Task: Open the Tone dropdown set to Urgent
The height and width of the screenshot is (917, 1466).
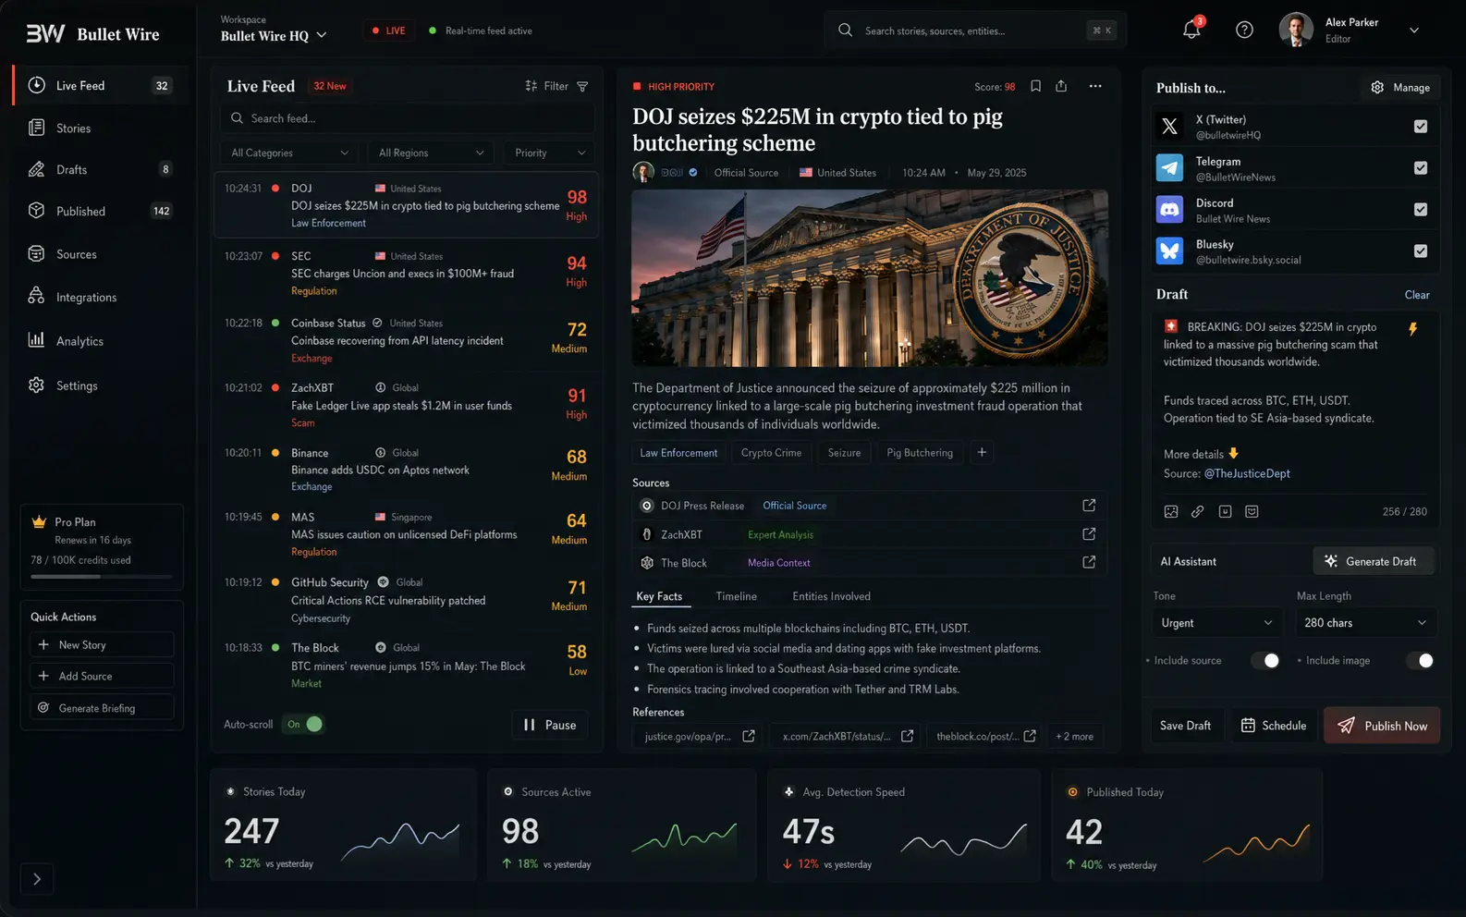Action: tap(1216, 623)
